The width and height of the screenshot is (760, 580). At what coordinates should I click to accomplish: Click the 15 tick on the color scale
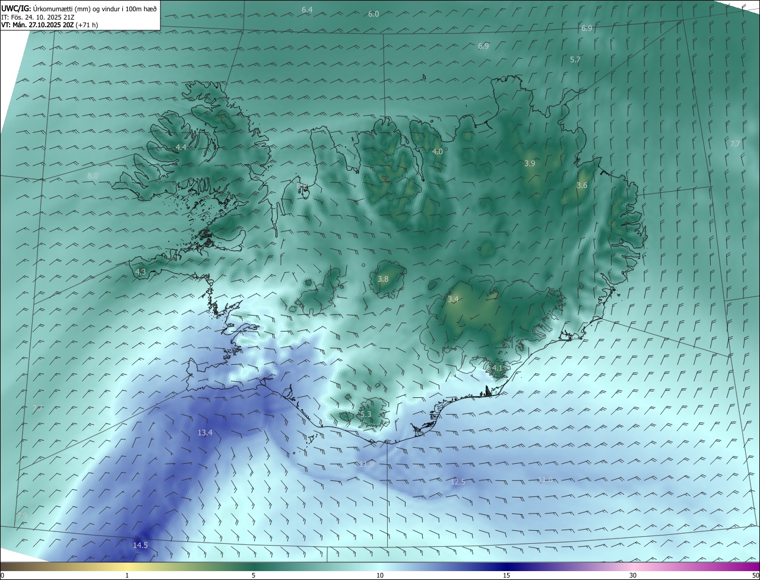pyautogui.click(x=506, y=576)
